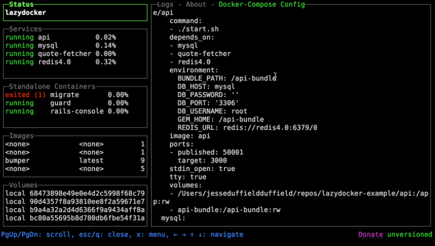
Task: Select the bumper latest image
Action: click(74, 160)
